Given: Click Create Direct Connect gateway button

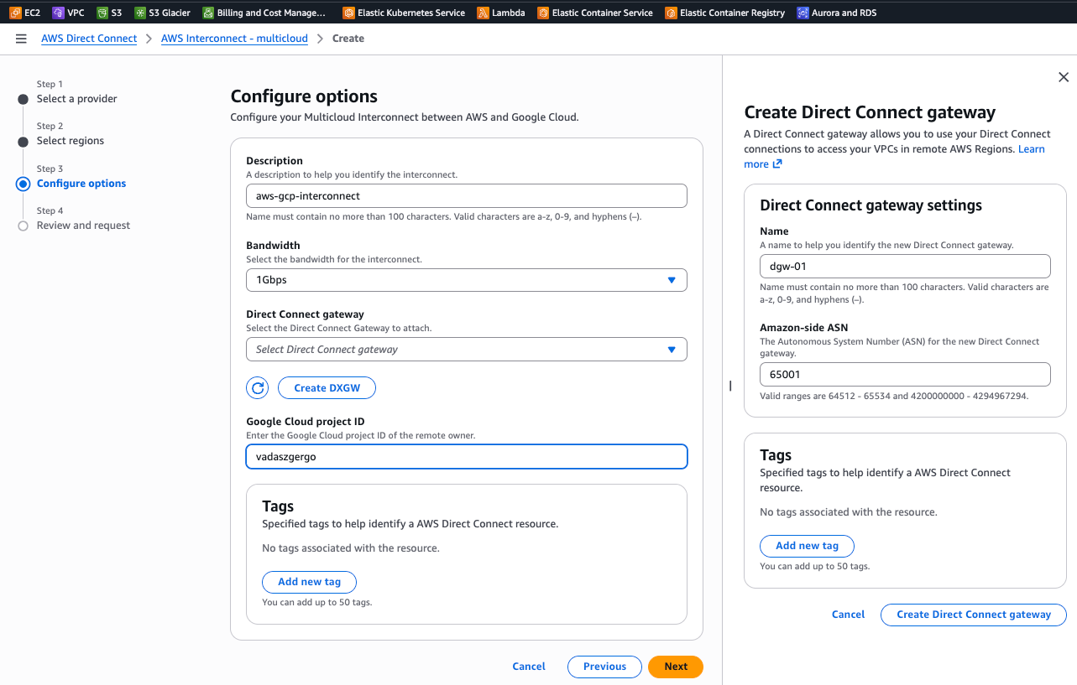Looking at the screenshot, I should click(x=973, y=615).
